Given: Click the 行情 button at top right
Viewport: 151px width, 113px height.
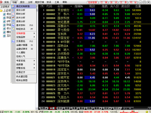Looking at the screenshot, I should point(104,2).
